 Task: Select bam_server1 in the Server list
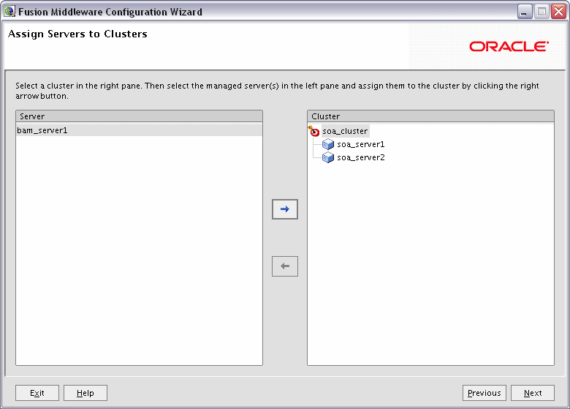coord(139,130)
